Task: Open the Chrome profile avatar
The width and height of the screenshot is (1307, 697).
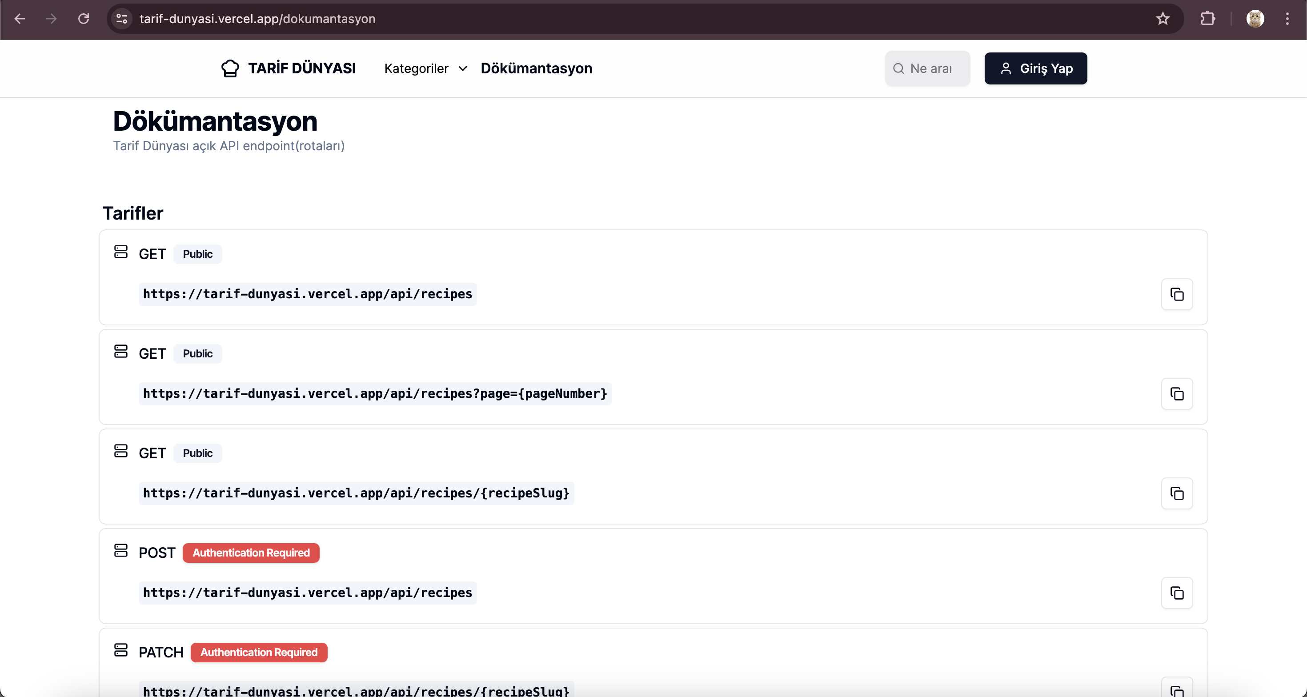Action: [1255, 19]
